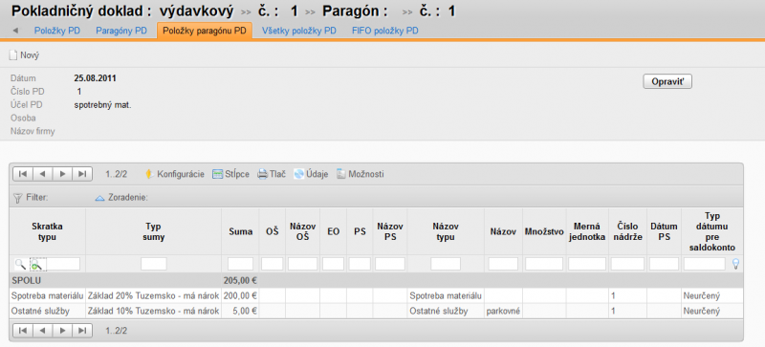Click the Tlač print icon

point(262,174)
